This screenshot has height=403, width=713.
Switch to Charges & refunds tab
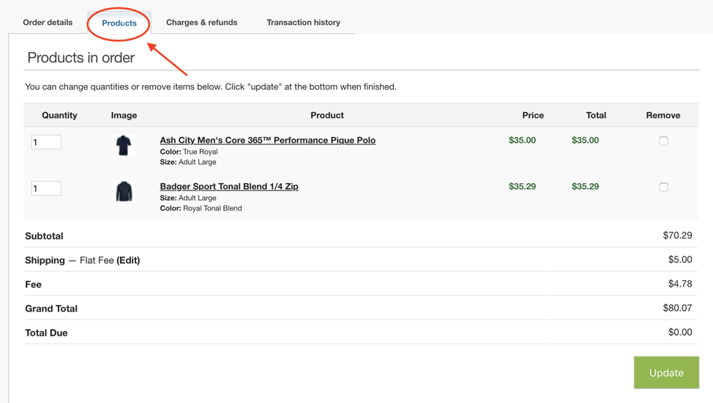[x=201, y=22]
